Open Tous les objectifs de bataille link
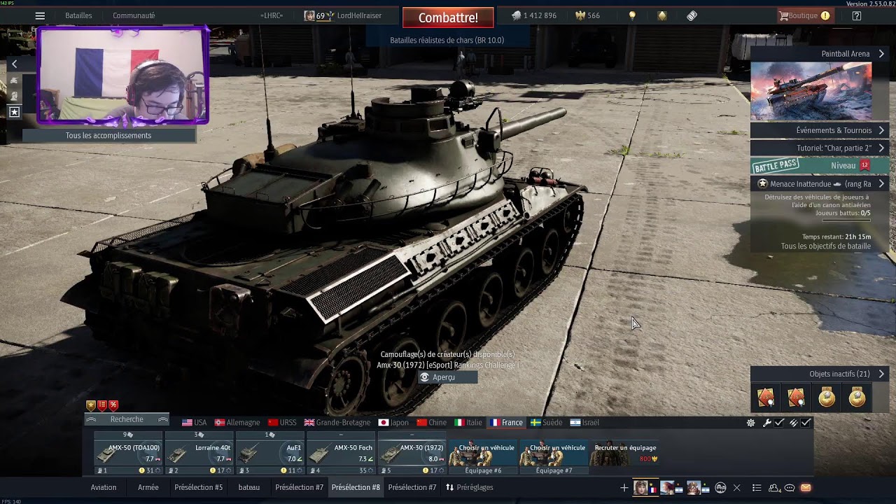Screen dimensions: 896x504 coord(826,246)
